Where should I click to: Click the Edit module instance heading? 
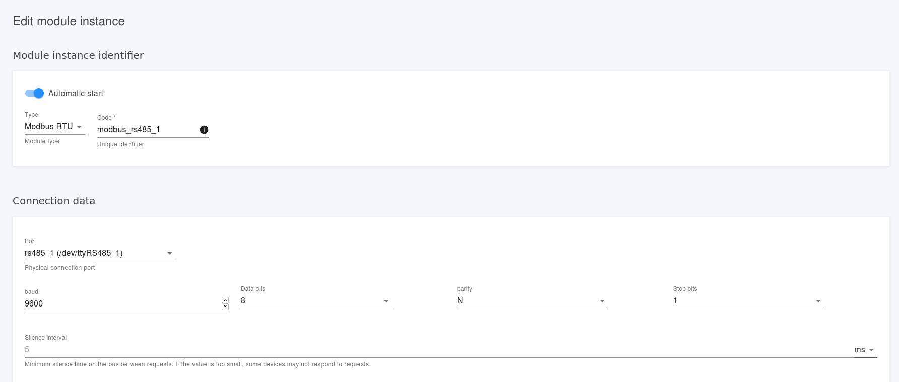point(69,21)
